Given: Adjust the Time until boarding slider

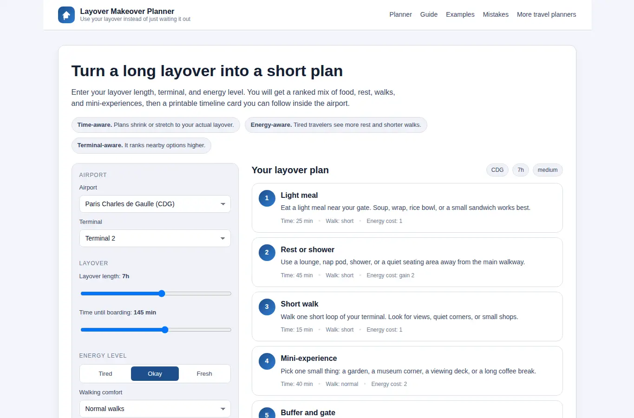Looking at the screenshot, I should (156, 330).
